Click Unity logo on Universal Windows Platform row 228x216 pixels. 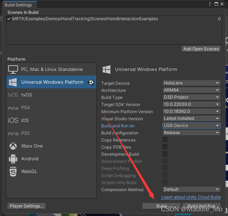(91, 82)
